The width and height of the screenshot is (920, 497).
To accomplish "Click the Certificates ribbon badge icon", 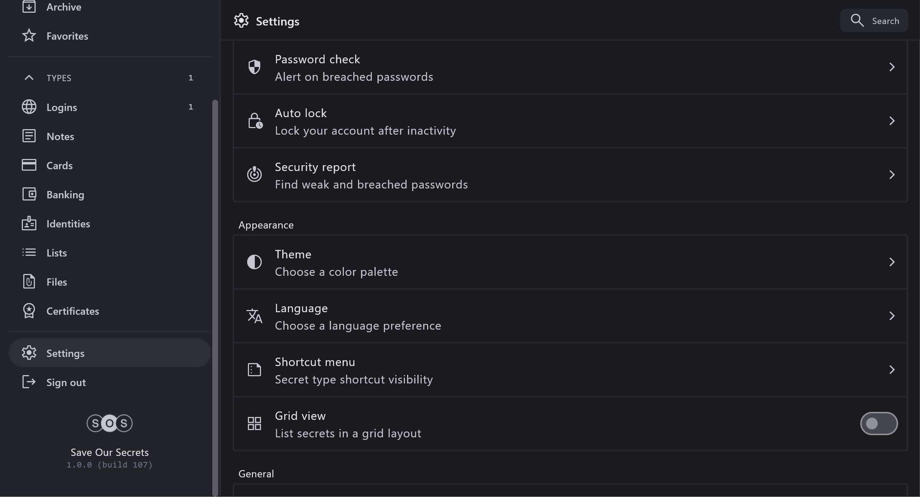I will (x=29, y=311).
